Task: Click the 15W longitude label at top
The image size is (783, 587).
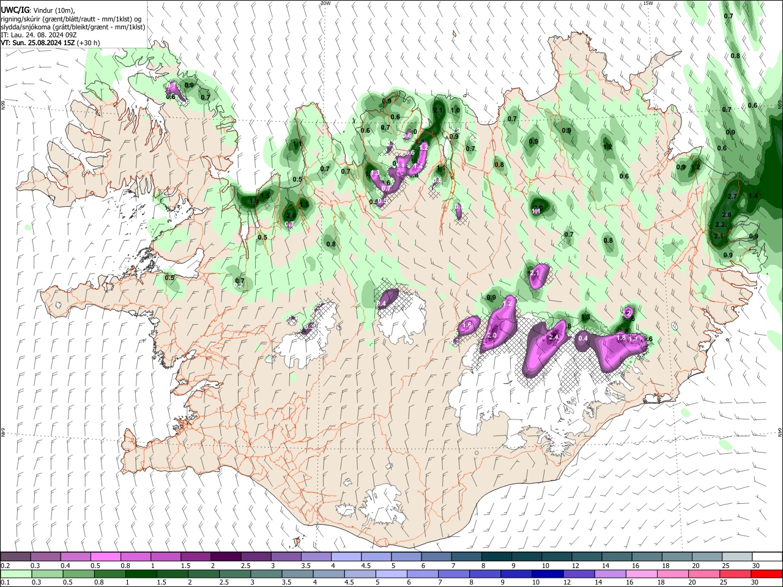Action: click(x=648, y=3)
